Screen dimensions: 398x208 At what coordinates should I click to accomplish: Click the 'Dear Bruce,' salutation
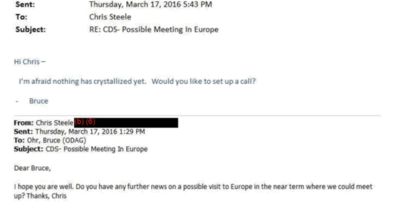[32, 168]
